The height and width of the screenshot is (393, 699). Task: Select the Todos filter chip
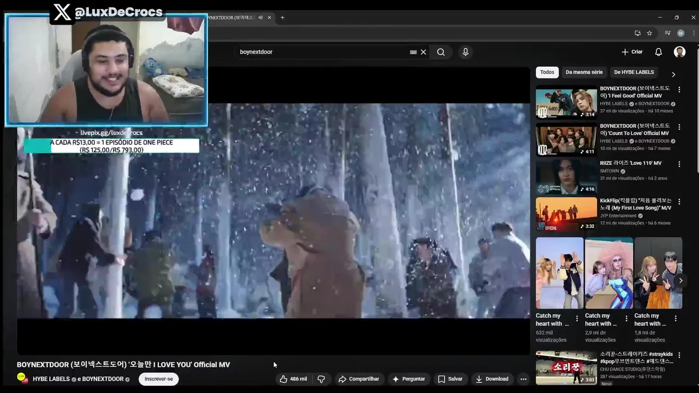tap(547, 72)
